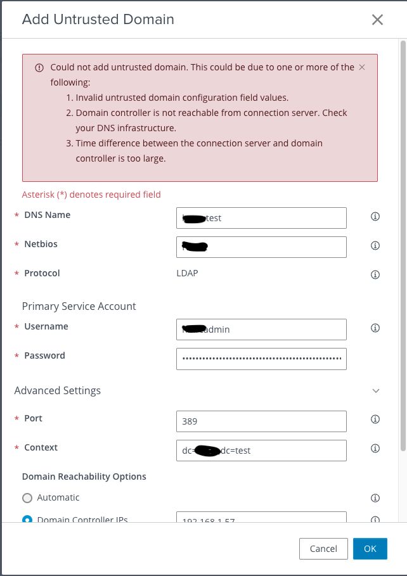Select the Automatic reachability option
Viewport: 407px width, 576px height.
point(27,498)
